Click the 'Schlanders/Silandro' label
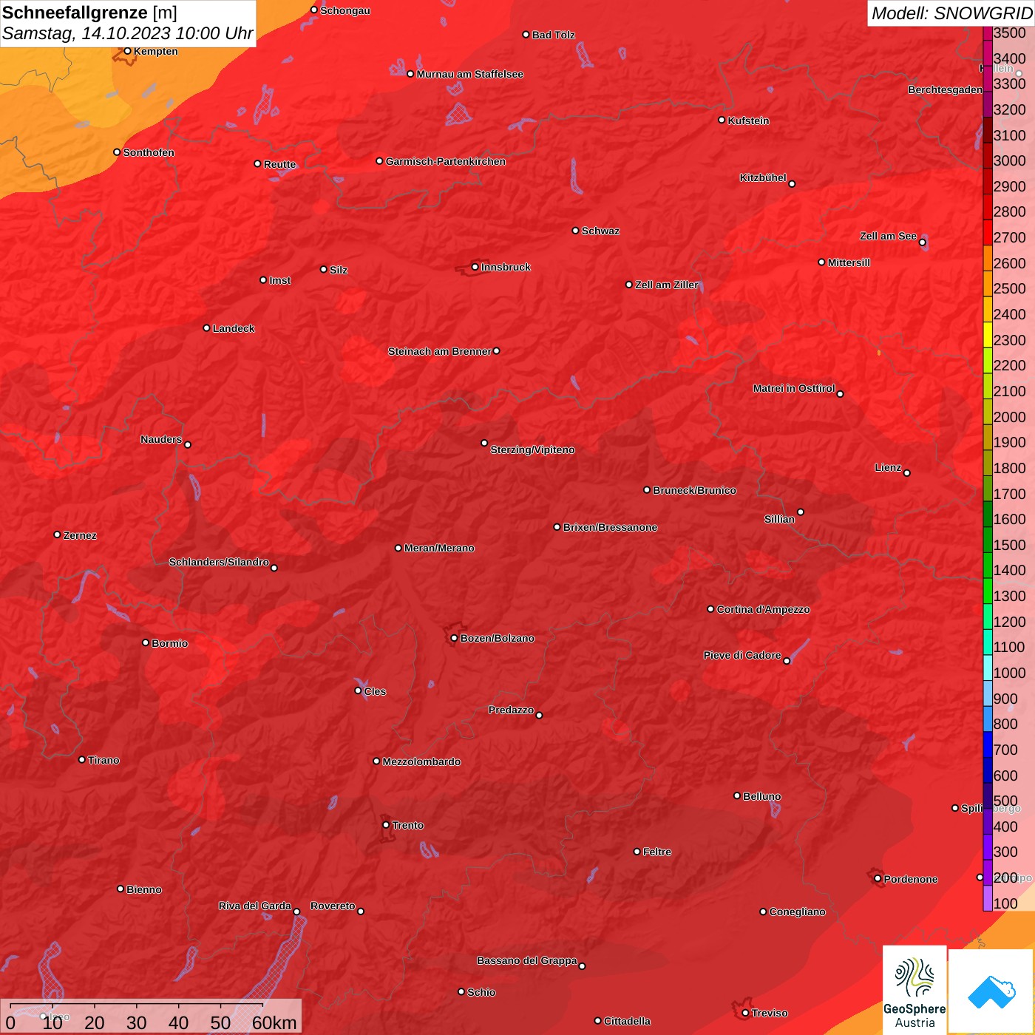 click(x=219, y=562)
